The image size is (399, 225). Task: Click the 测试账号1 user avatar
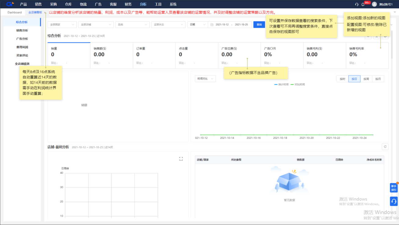tap(375, 4)
